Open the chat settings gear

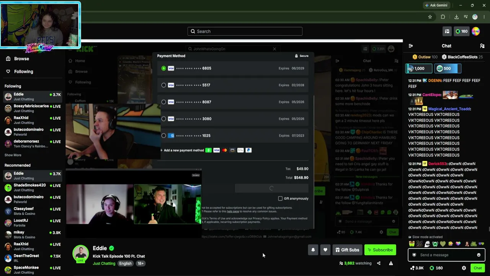pos(464,268)
